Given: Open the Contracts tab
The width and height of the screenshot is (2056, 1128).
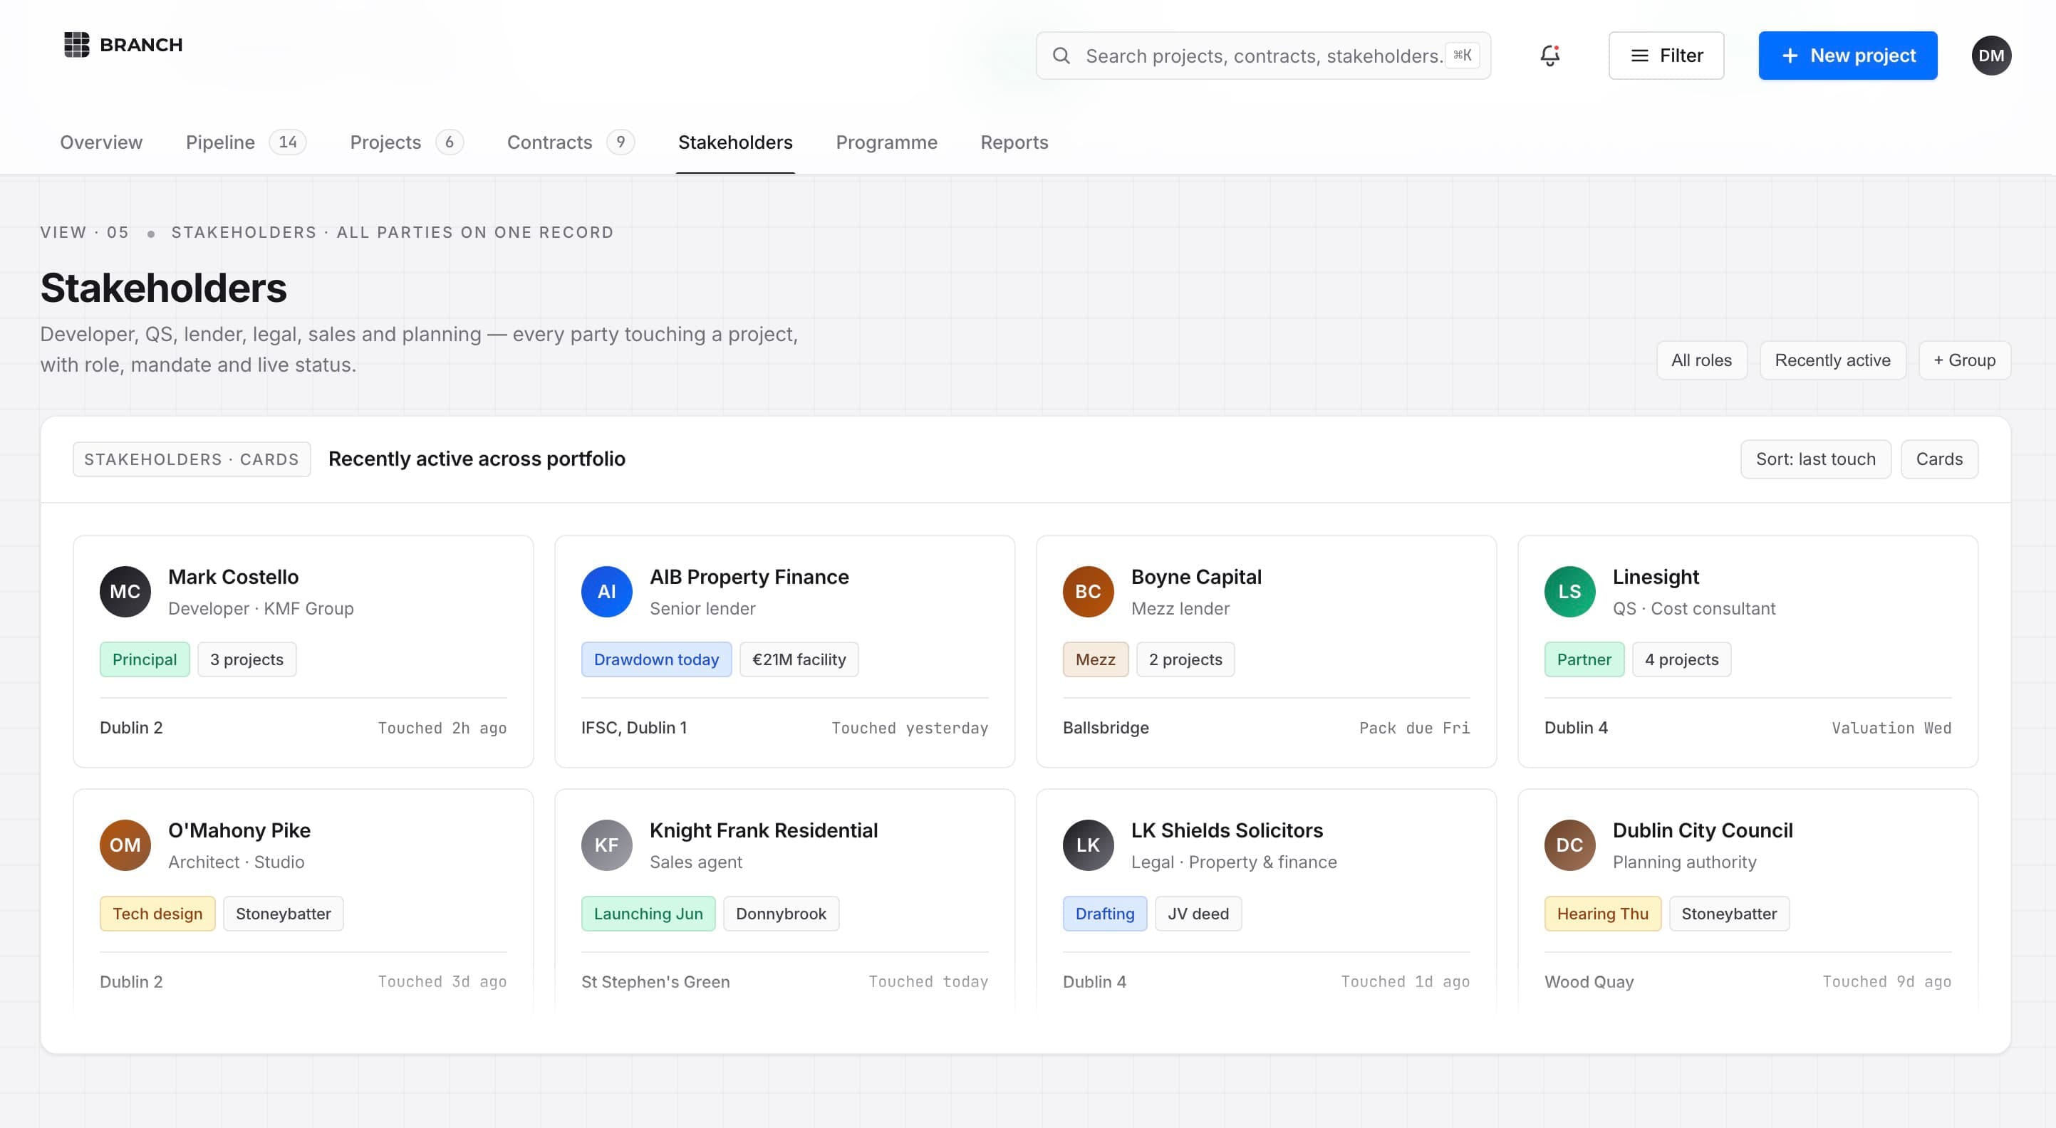Looking at the screenshot, I should (x=571, y=142).
